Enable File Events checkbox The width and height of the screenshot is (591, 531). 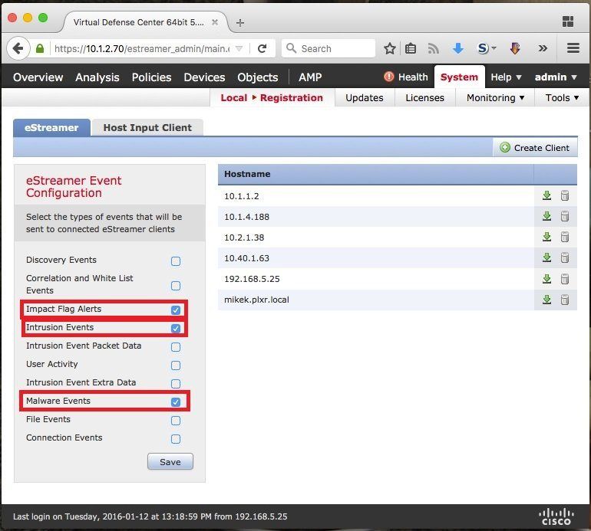pos(176,421)
